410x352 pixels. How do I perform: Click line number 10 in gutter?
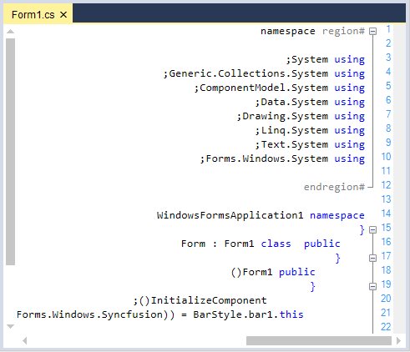pyautogui.click(x=386, y=157)
